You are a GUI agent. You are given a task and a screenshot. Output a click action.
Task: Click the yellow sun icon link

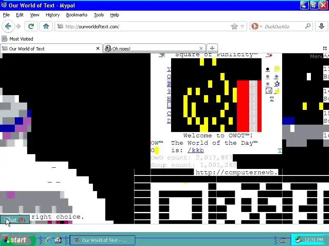[277, 68]
